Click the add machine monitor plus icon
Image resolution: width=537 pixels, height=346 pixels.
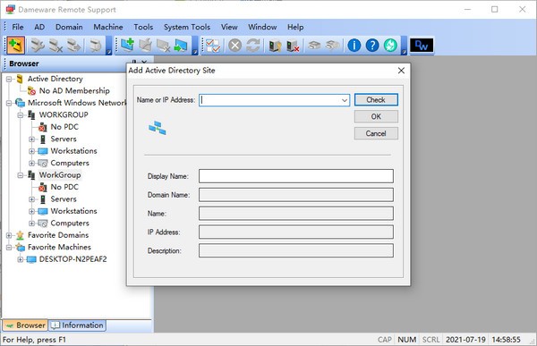pos(127,46)
